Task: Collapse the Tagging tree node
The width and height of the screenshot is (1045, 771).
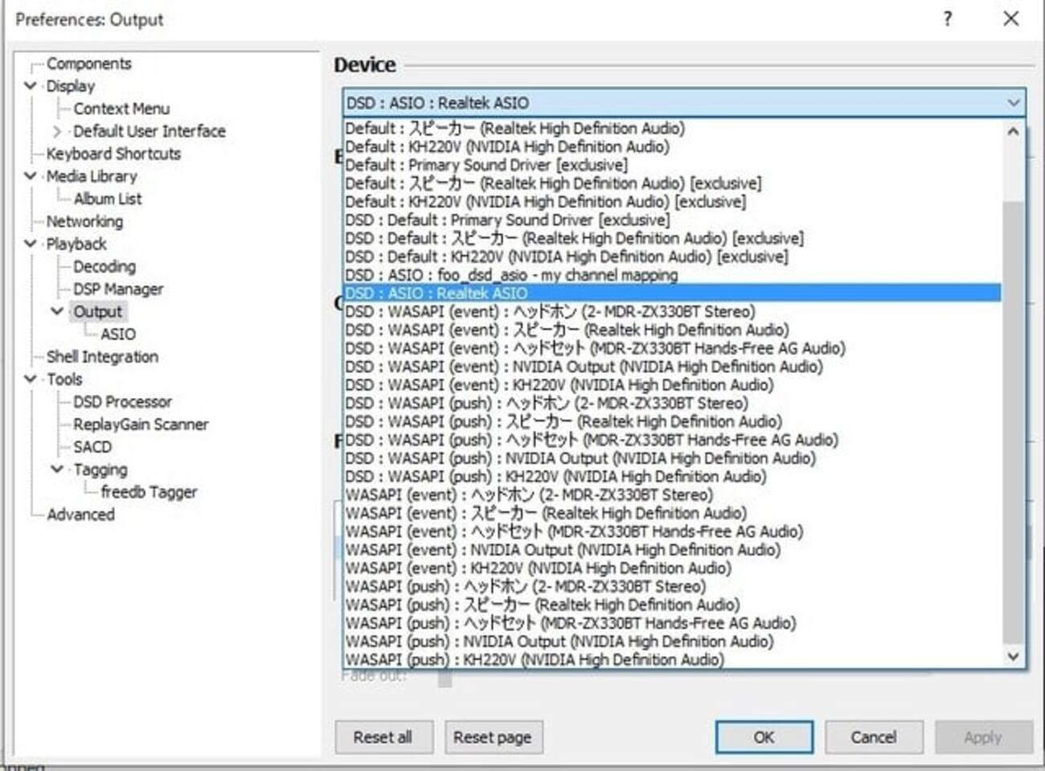Action: point(57,468)
